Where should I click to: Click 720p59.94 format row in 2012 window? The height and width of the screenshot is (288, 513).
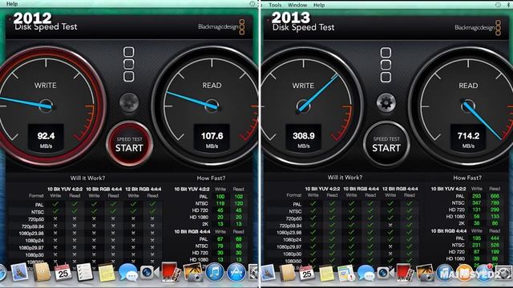(85, 226)
